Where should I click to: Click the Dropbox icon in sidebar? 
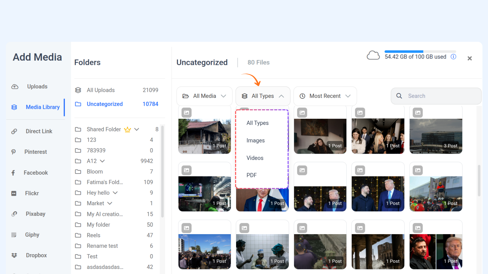(14, 255)
